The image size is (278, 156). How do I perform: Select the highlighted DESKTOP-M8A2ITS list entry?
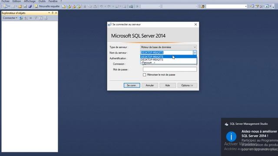[x=169, y=57]
